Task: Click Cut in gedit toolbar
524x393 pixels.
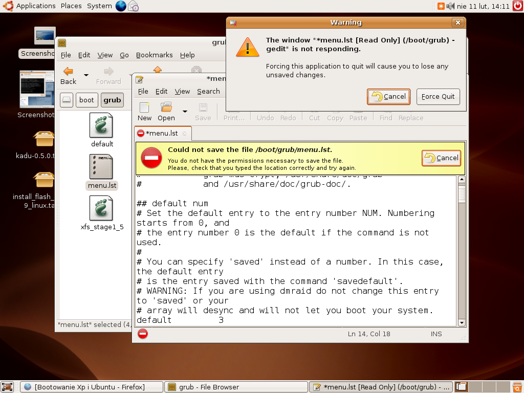Action: tap(315, 118)
